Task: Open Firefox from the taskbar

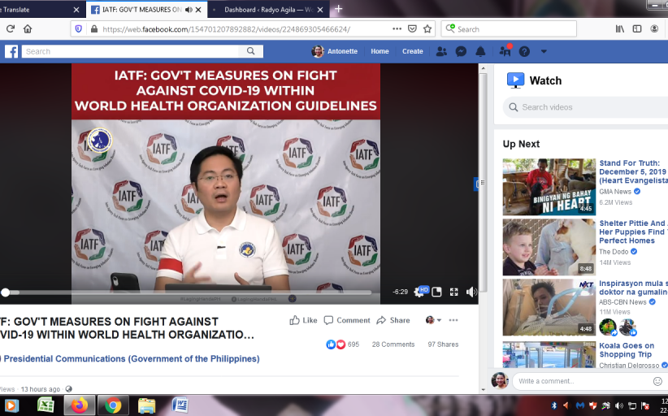Action: (x=79, y=405)
